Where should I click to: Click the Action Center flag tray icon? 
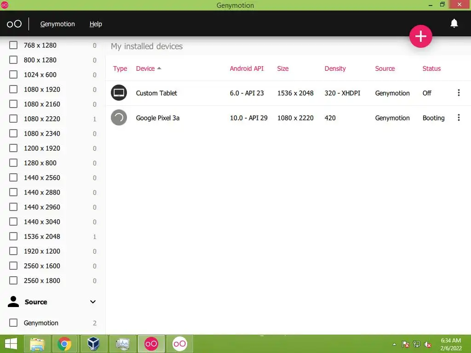406,344
